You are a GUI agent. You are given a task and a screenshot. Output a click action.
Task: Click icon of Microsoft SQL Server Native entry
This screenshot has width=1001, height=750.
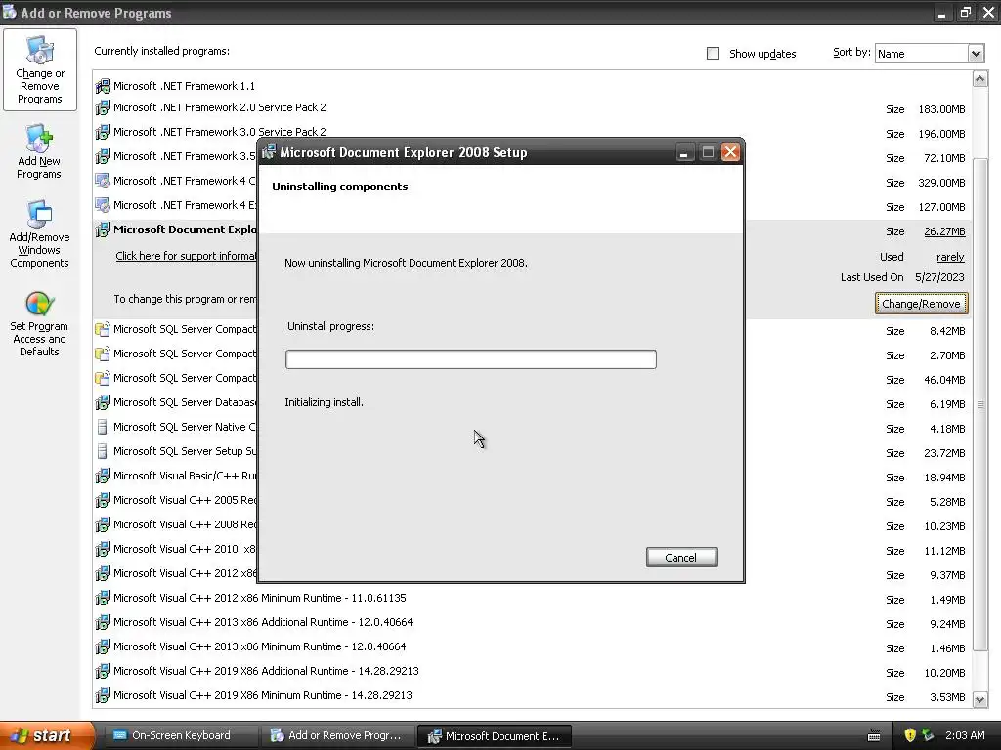pos(102,427)
